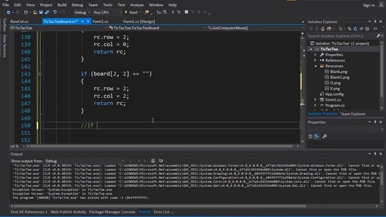
Task: Open the Analyze menu
Action: point(137,5)
